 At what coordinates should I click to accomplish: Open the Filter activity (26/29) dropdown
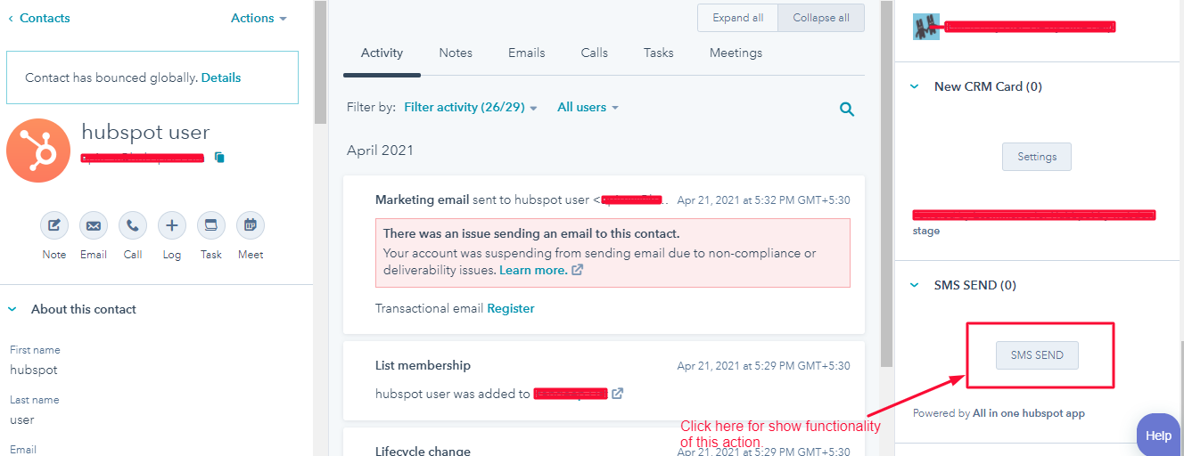(471, 107)
